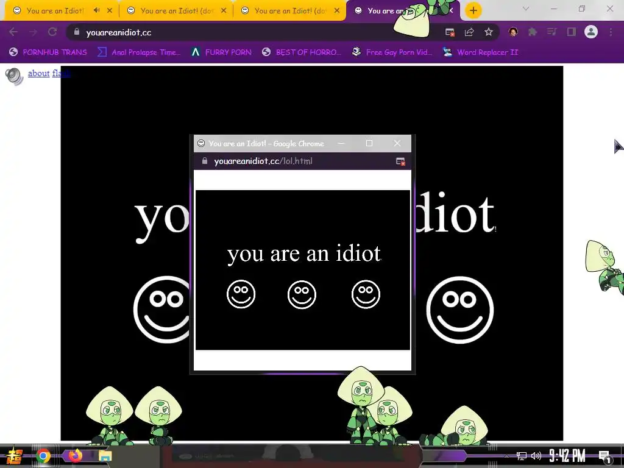Open the tab search chevron dropdown
Viewport: 624px width, 468px height.
coord(526,9)
